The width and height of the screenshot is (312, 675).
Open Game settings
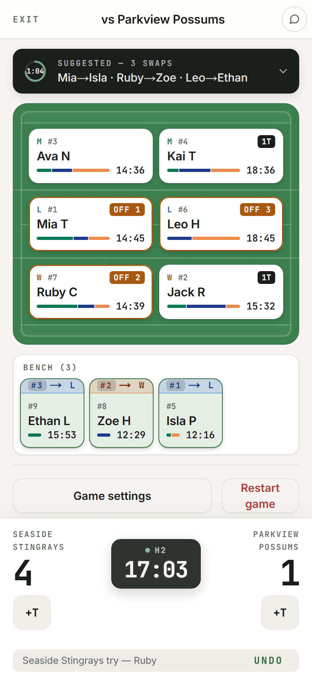(x=112, y=496)
